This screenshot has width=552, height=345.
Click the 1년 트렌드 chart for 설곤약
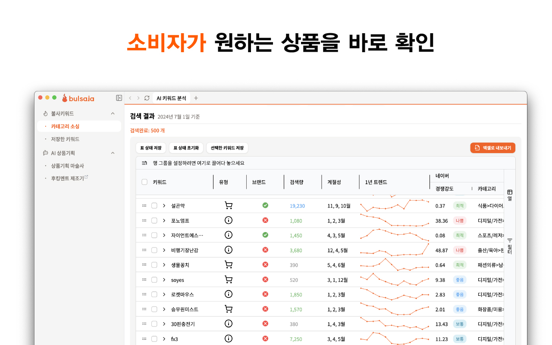click(395, 205)
